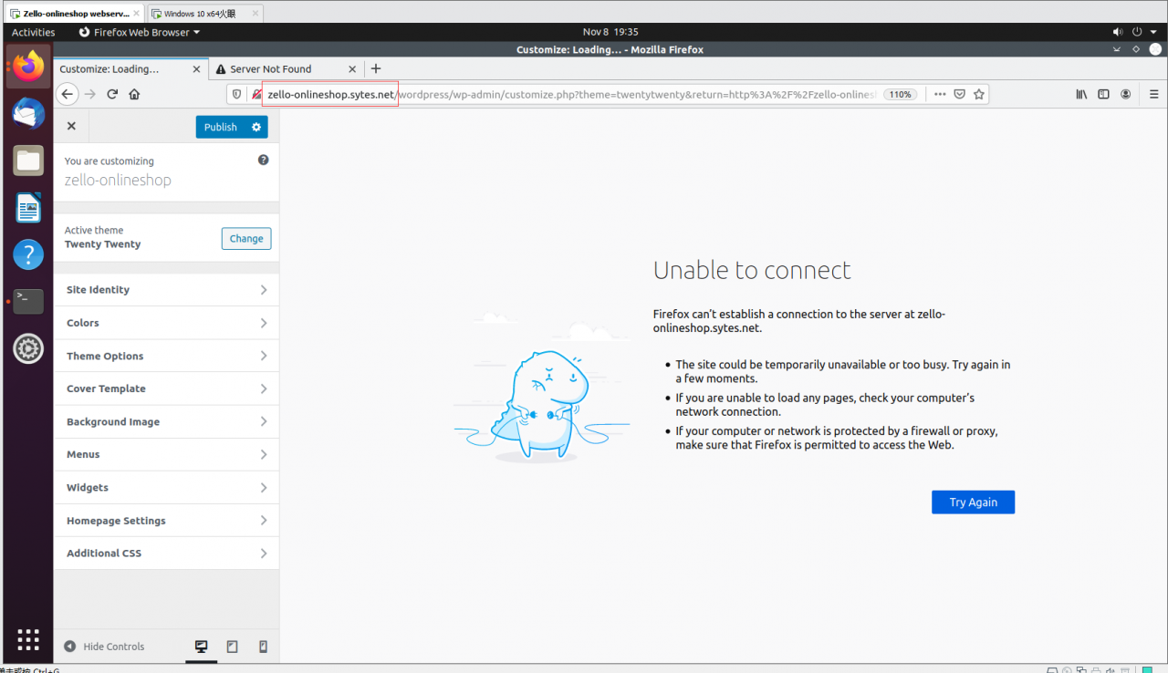Open the new tab plus button

[376, 68]
